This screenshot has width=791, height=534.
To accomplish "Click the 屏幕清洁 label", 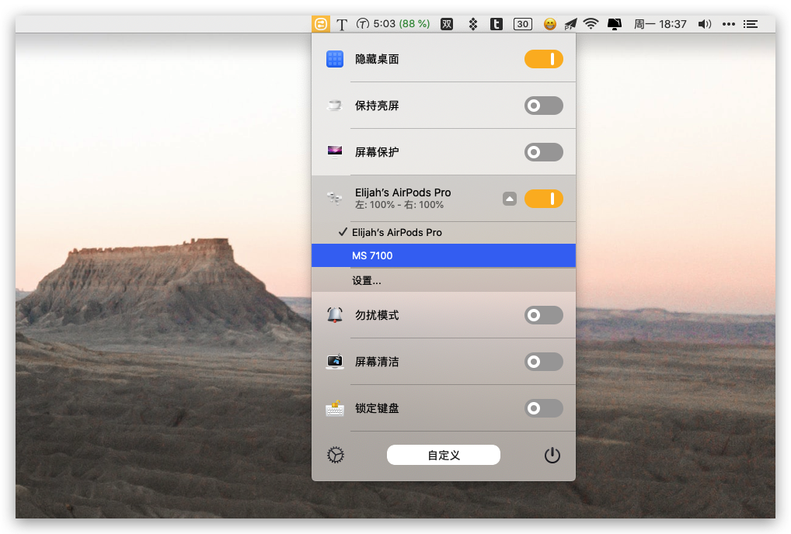I will coord(377,361).
